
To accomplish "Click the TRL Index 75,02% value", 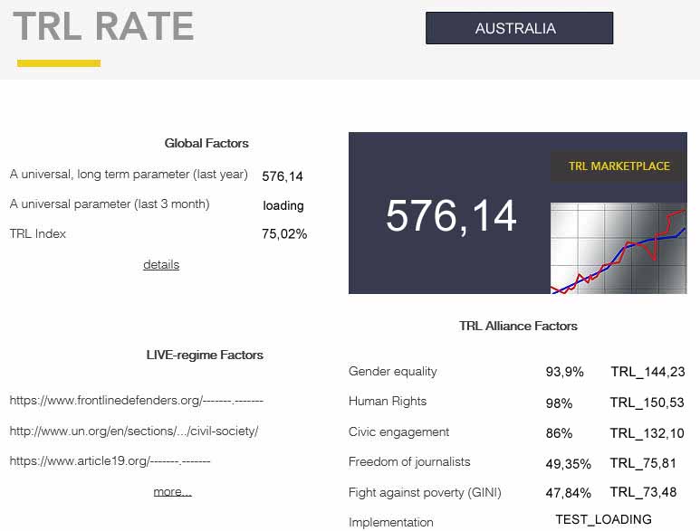I will tap(284, 234).
